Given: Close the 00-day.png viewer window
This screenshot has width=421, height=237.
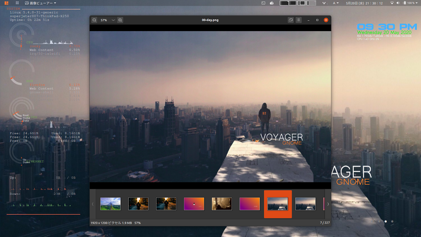Looking at the screenshot, I should coord(326,20).
